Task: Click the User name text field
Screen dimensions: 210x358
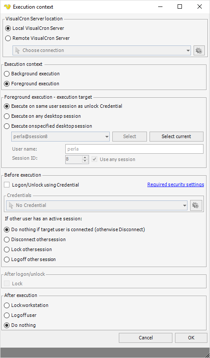Action: 134,149
